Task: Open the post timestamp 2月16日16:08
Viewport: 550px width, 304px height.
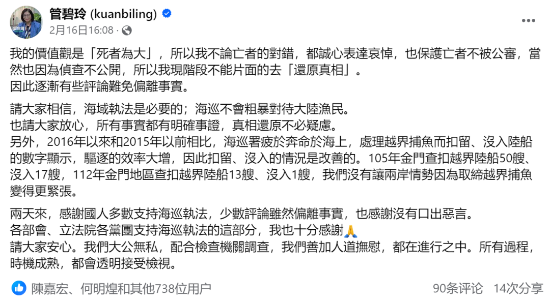Action: point(81,31)
